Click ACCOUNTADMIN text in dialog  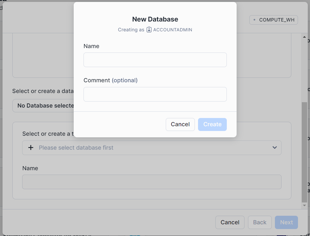coord(173,30)
